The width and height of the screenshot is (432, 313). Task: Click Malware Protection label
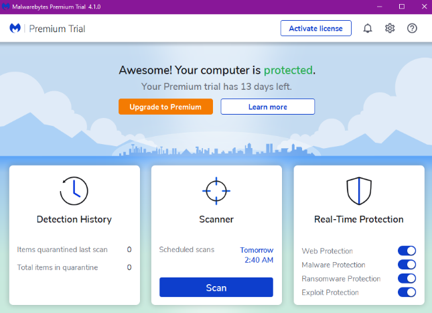click(x=334, y=265)
